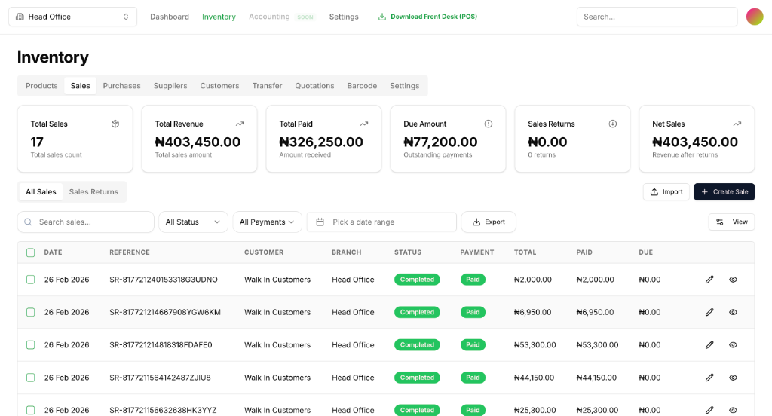This screenshot has height=416, width=772.
Task: Click the trend arrow icon on Total Revenue card
Action: tap(240, 124)
